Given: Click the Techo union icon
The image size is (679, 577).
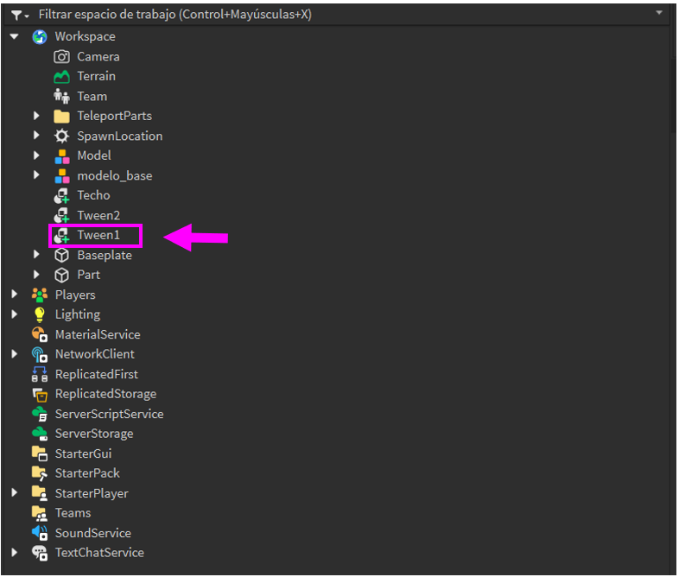Looking at the screenshot, I should pos(61,196).
